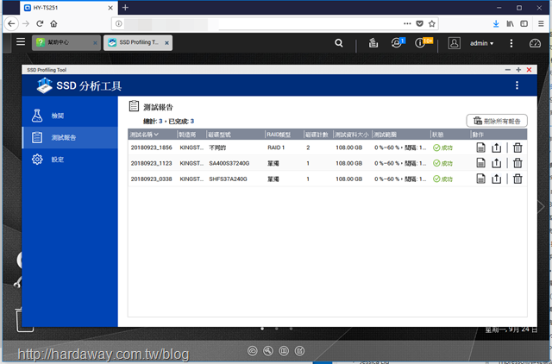
Task: Open the Overview sidebar item with flask icon
Action: (x=70, y=116)
